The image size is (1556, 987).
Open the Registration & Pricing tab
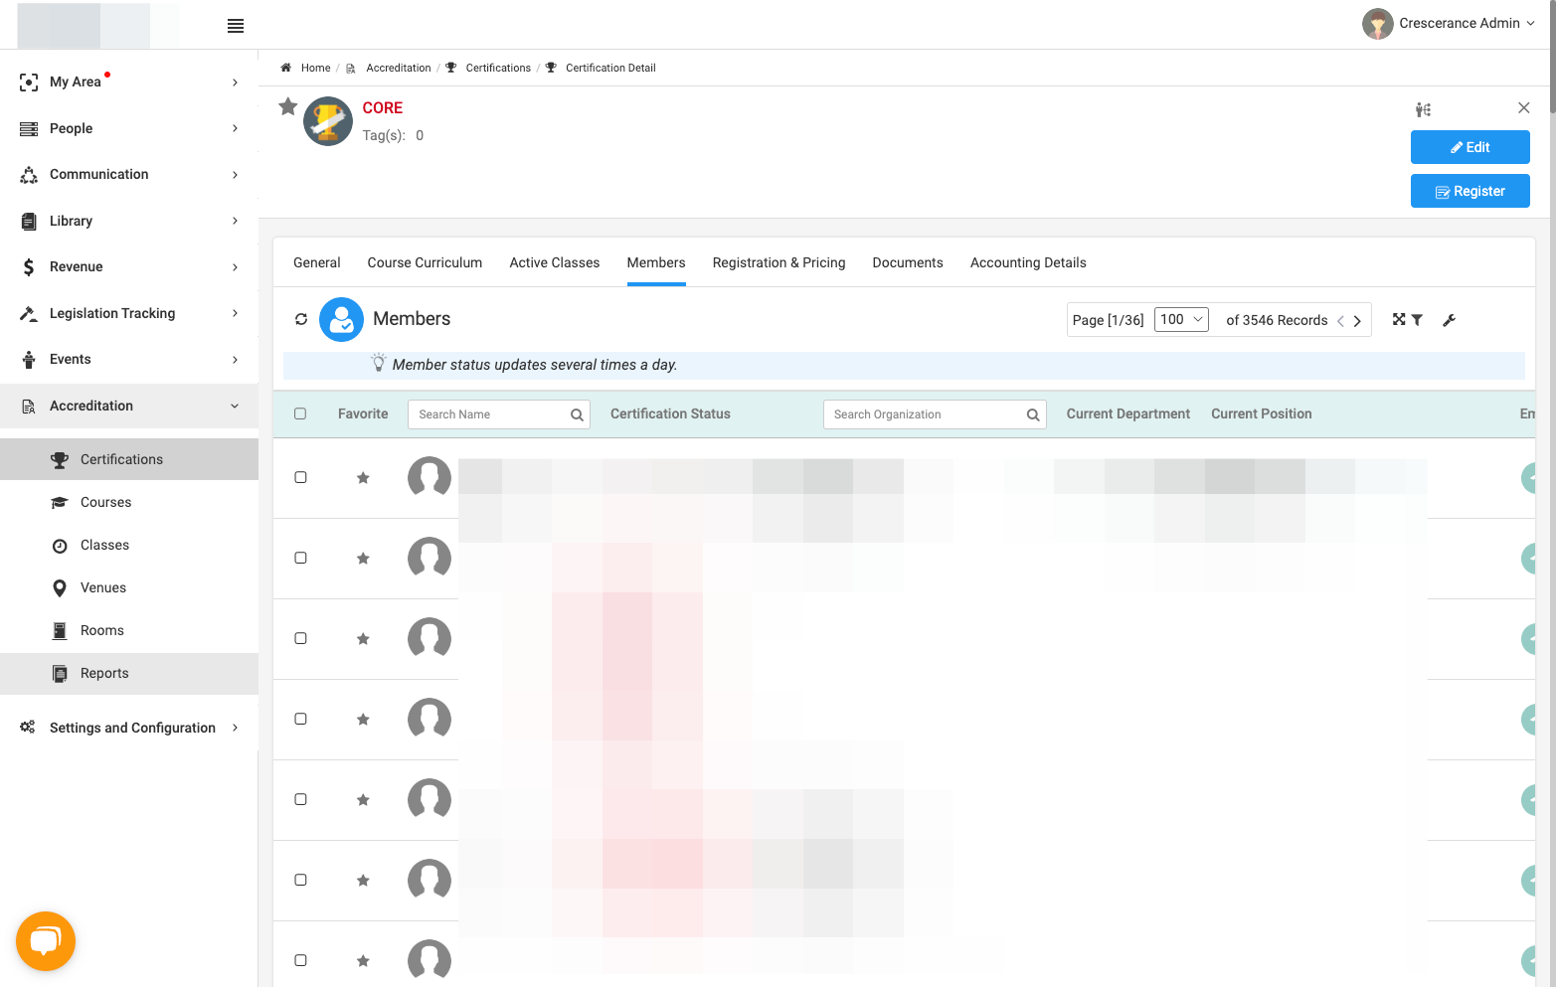pos(779,262)
